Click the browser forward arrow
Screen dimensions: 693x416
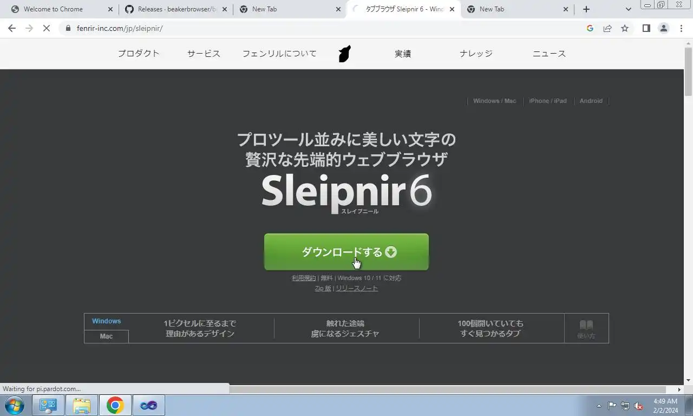pyautogui.click(x=29, y=28)
